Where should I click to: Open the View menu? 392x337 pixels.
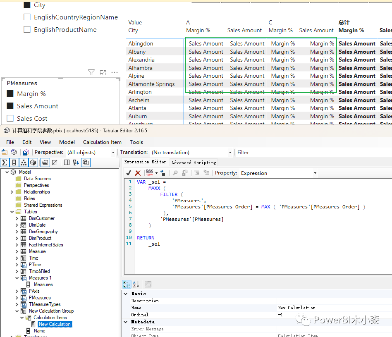[45, 142]
